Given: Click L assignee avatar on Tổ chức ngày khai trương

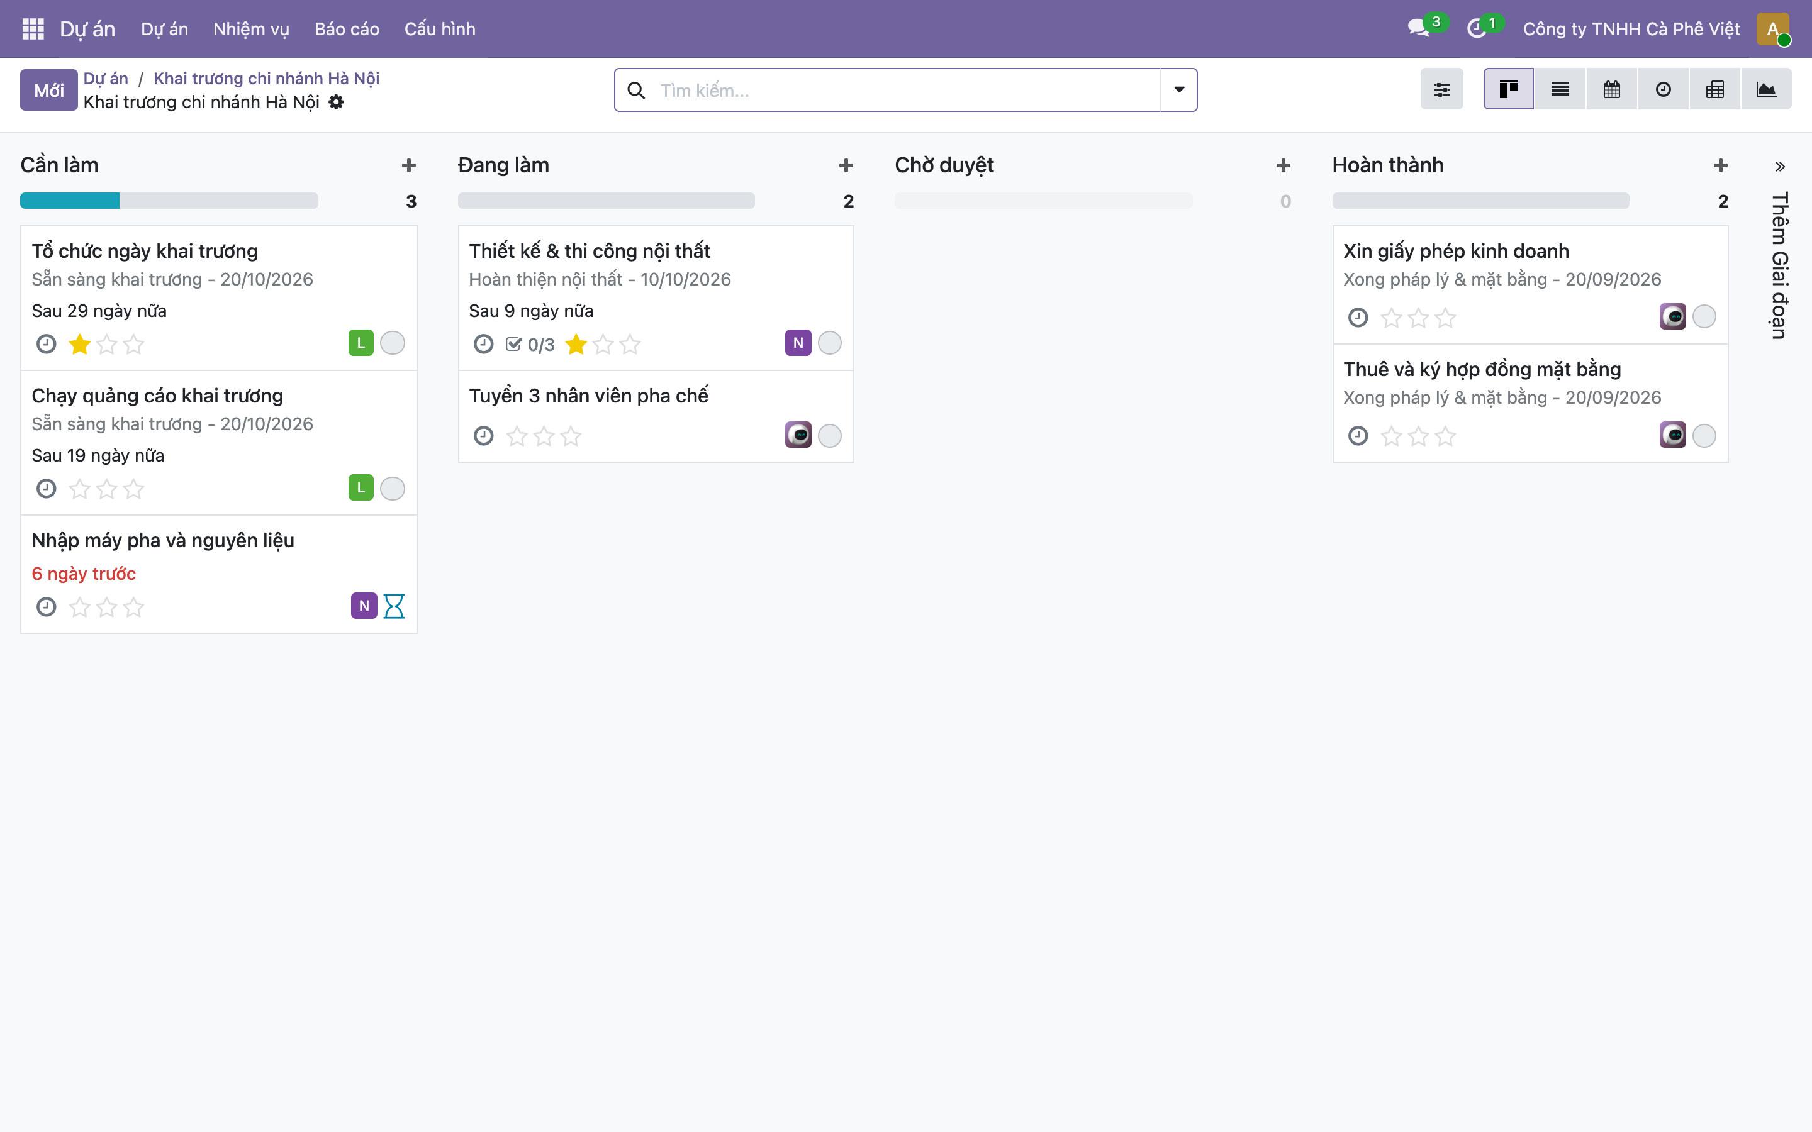Looking at the screenshot, I should tap(361, 343).
